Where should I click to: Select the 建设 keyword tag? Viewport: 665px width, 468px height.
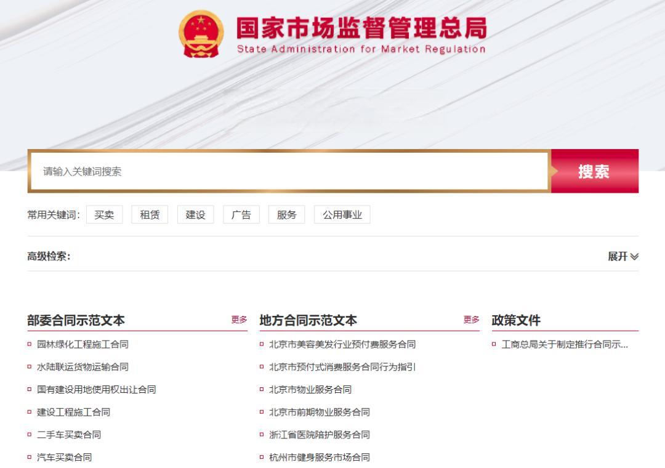point(196,215)
